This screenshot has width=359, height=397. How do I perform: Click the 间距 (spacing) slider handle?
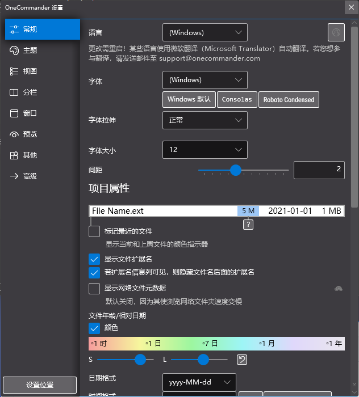pos(236,170)
